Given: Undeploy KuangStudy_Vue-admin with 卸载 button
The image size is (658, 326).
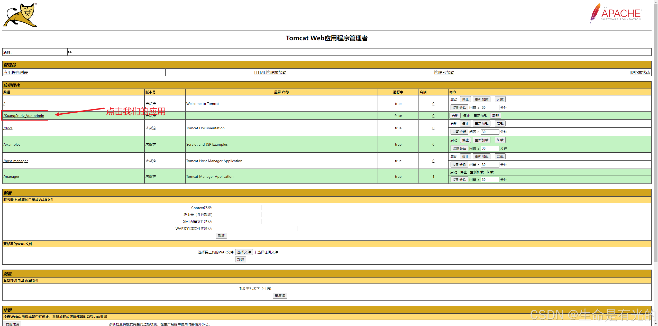Looking at the screenshot, I should point(495,116).
